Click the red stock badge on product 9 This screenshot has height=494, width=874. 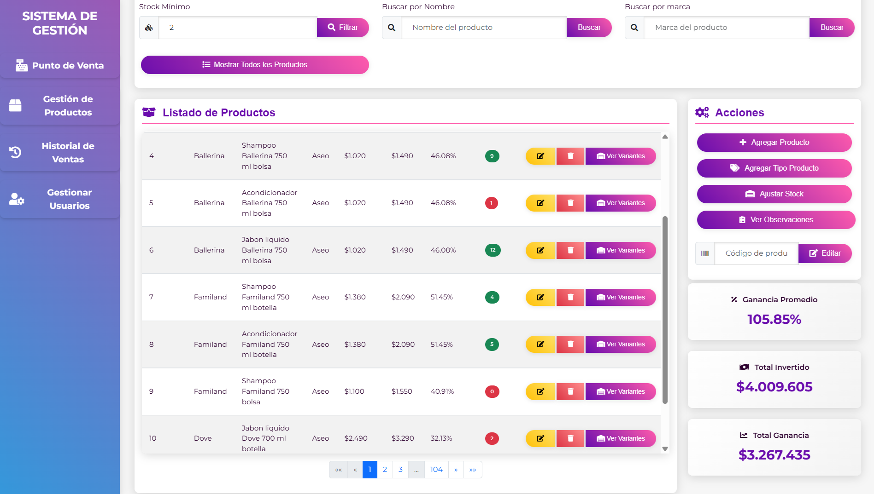492,391
